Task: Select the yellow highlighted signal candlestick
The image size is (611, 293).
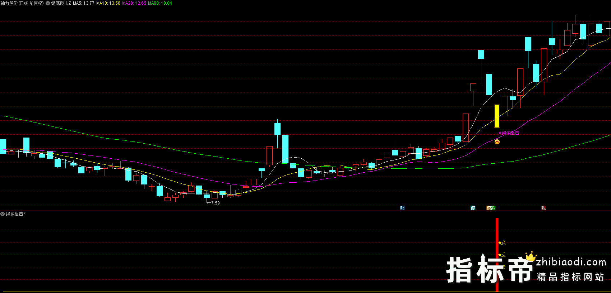Action: click(x=497, y=116)
